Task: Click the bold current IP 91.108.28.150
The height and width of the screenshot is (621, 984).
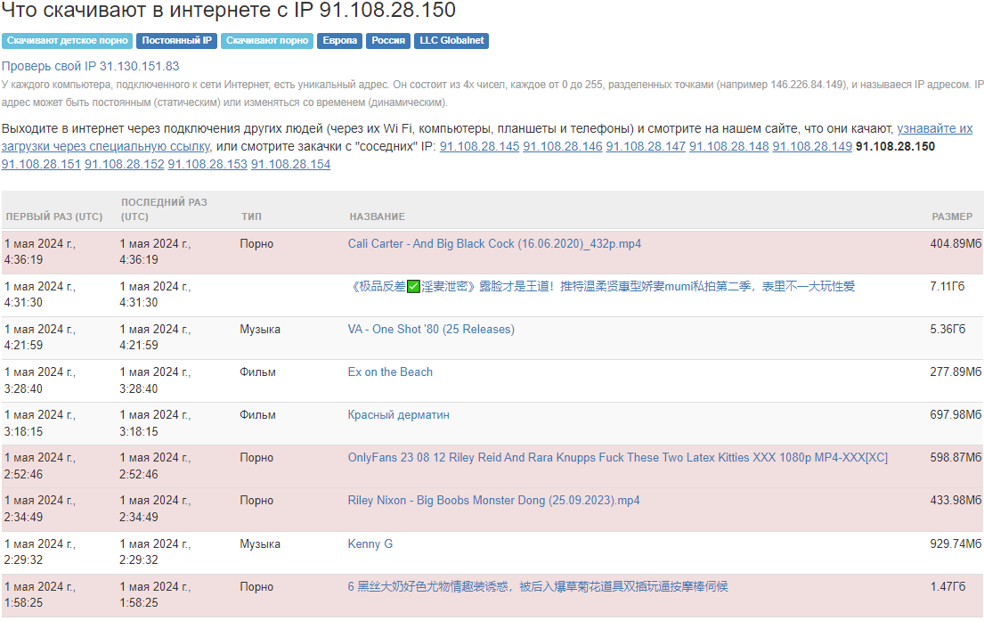Action: click(895, 146)
